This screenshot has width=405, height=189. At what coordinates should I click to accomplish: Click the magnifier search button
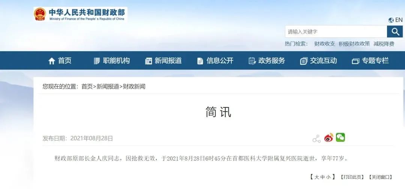tap(394, 32)
